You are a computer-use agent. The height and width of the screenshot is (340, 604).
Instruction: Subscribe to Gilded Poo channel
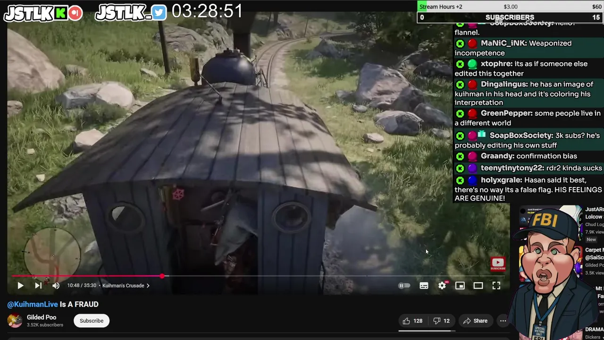point(92,321)
